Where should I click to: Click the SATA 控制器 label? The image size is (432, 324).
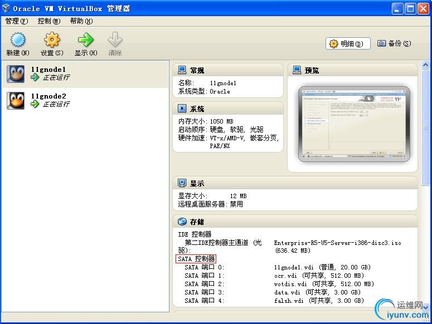point(196,259)
